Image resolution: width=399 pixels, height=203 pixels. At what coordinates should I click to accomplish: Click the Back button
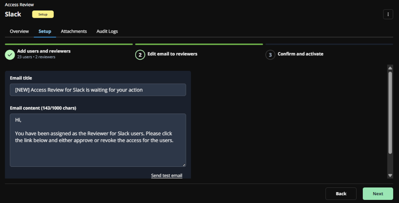click(341, 194)
